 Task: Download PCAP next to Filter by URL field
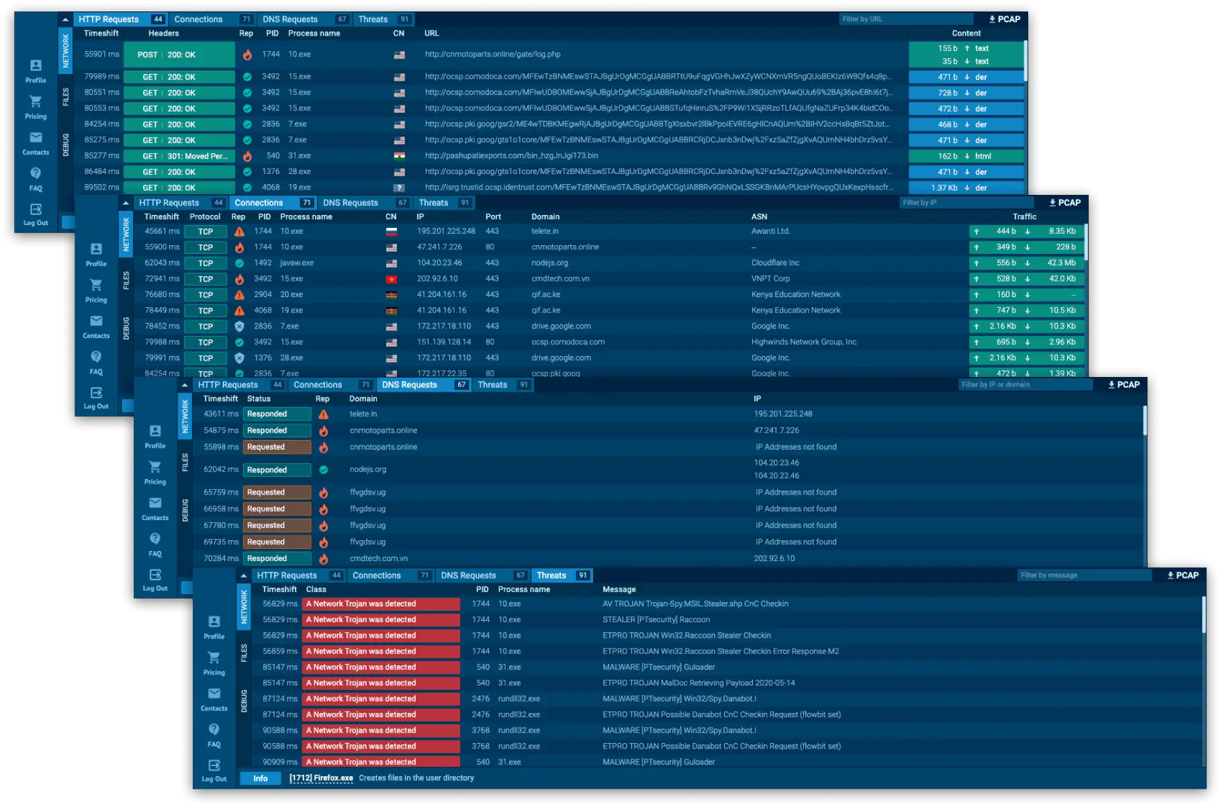coord(1004,19)
